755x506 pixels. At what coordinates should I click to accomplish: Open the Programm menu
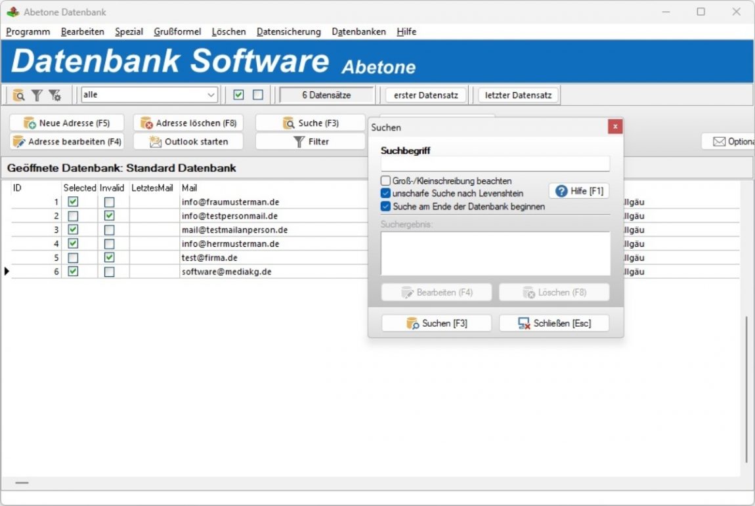click(28, 32)
